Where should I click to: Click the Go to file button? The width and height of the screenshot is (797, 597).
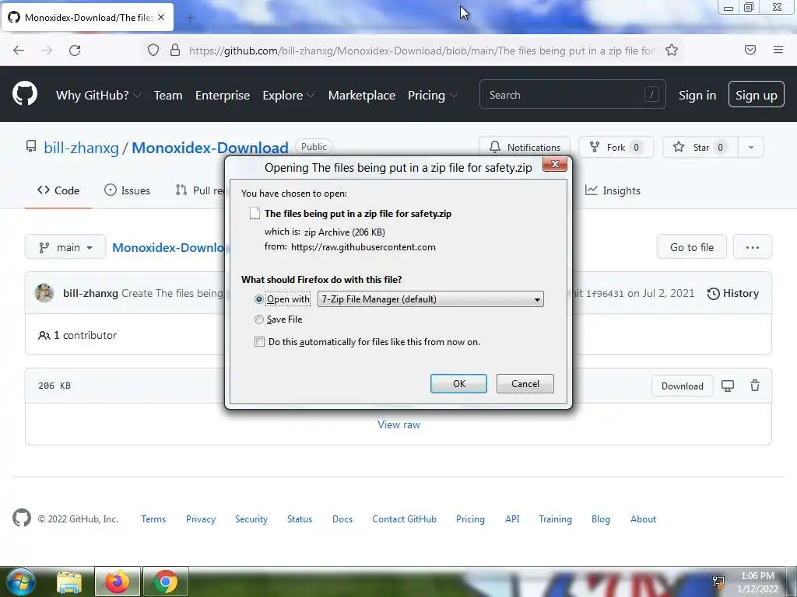point(691,247)
